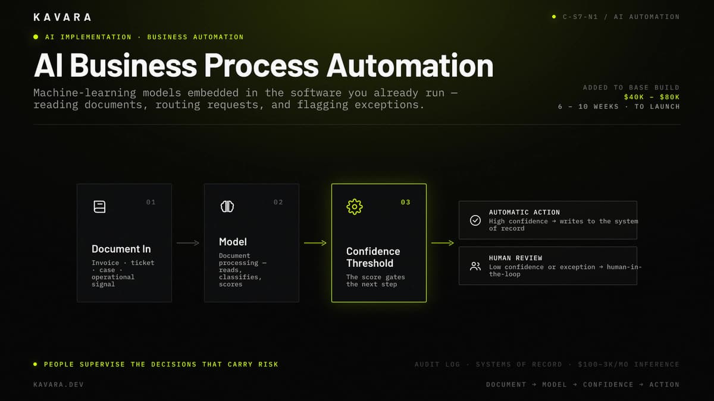Click step number 03
714x401 pixels.
[406, 202]
